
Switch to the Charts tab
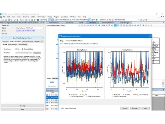(81, 22)
